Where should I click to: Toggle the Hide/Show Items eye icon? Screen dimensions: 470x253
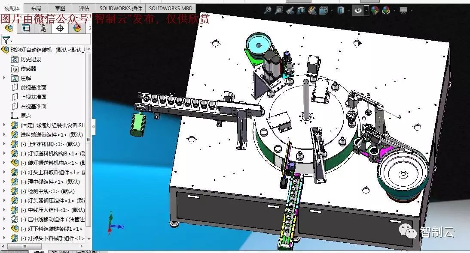coord(358,10)
